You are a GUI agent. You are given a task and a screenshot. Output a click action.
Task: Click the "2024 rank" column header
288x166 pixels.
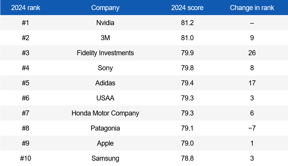click(x=26, y=8)
